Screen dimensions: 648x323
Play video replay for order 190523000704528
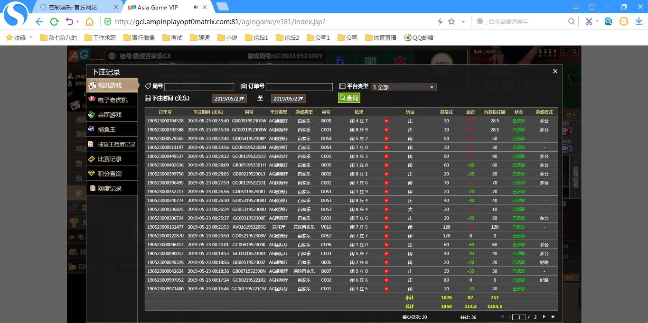click(x=386, y=121)
